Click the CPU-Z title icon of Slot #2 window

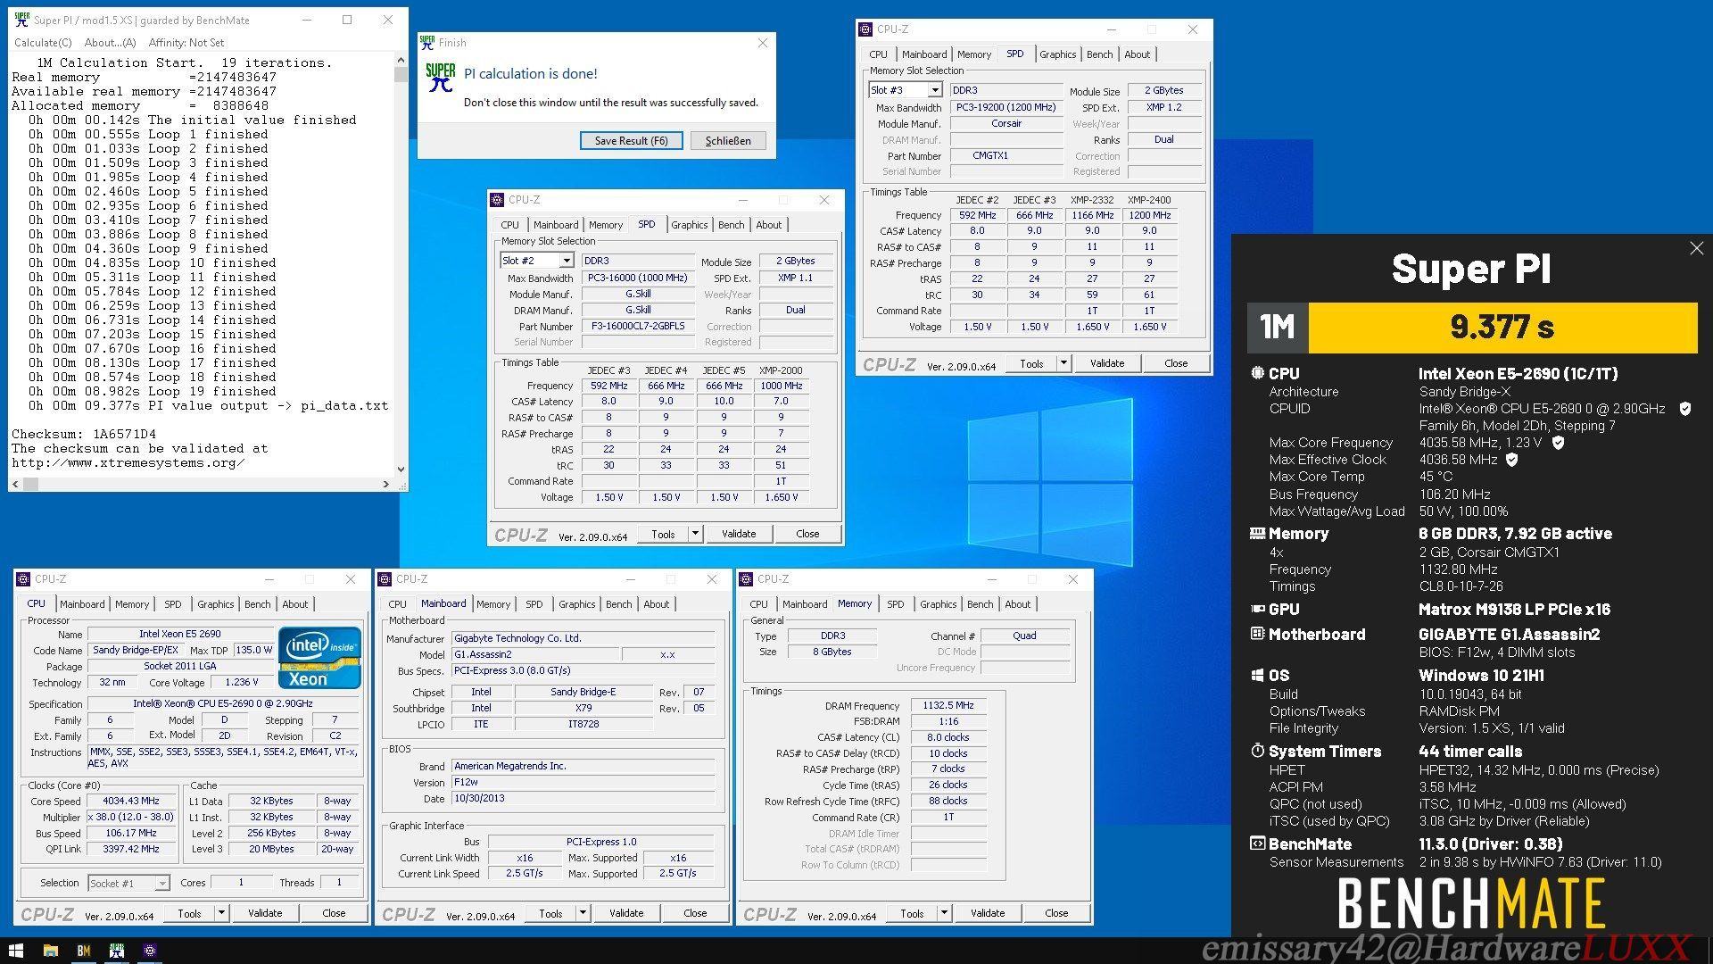tap(498, 200)
